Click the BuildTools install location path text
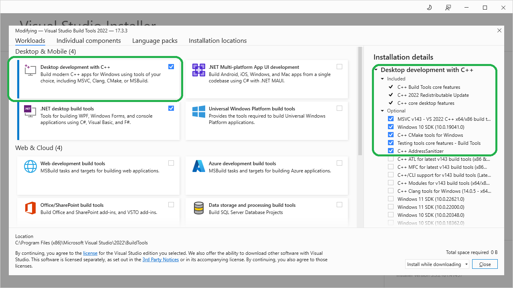 click(81, 243)
